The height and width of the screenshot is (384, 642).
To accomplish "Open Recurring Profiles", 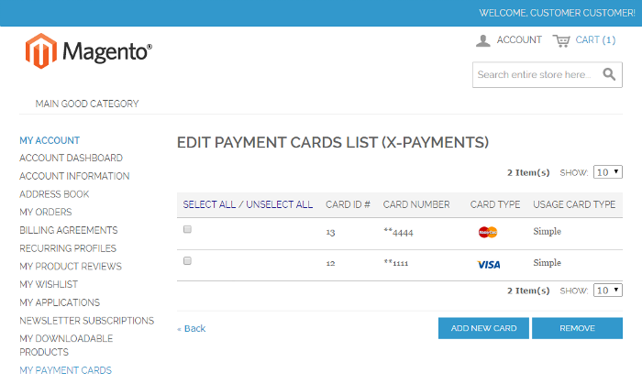I will [68, 248].
